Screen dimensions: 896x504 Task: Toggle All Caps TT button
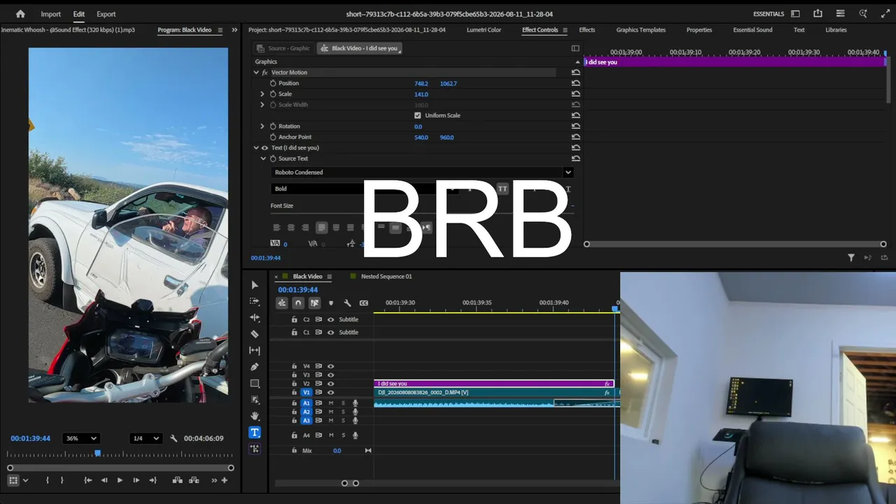click(x=503, y=189)
